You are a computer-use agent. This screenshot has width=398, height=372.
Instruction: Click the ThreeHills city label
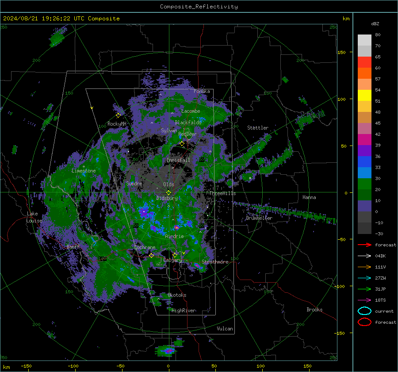click(x=222, y=193)
